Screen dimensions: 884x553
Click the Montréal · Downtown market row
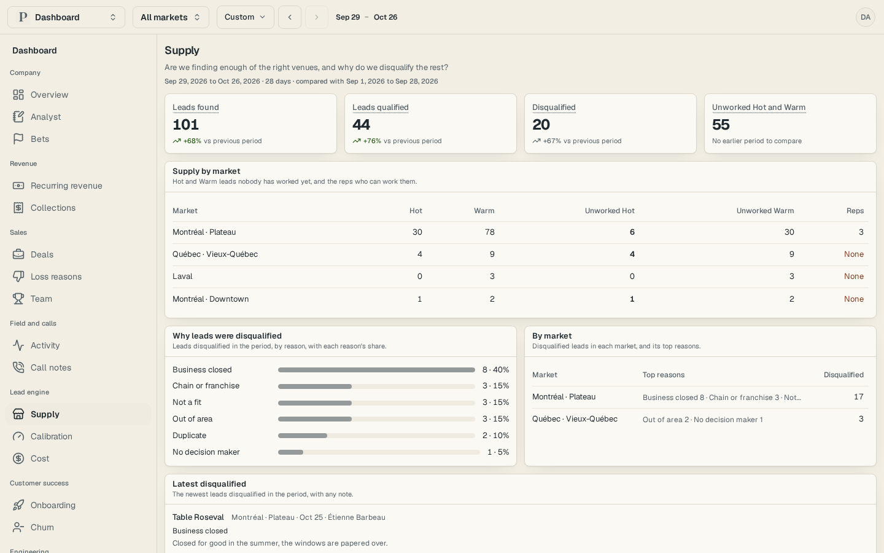pos(521,299)
